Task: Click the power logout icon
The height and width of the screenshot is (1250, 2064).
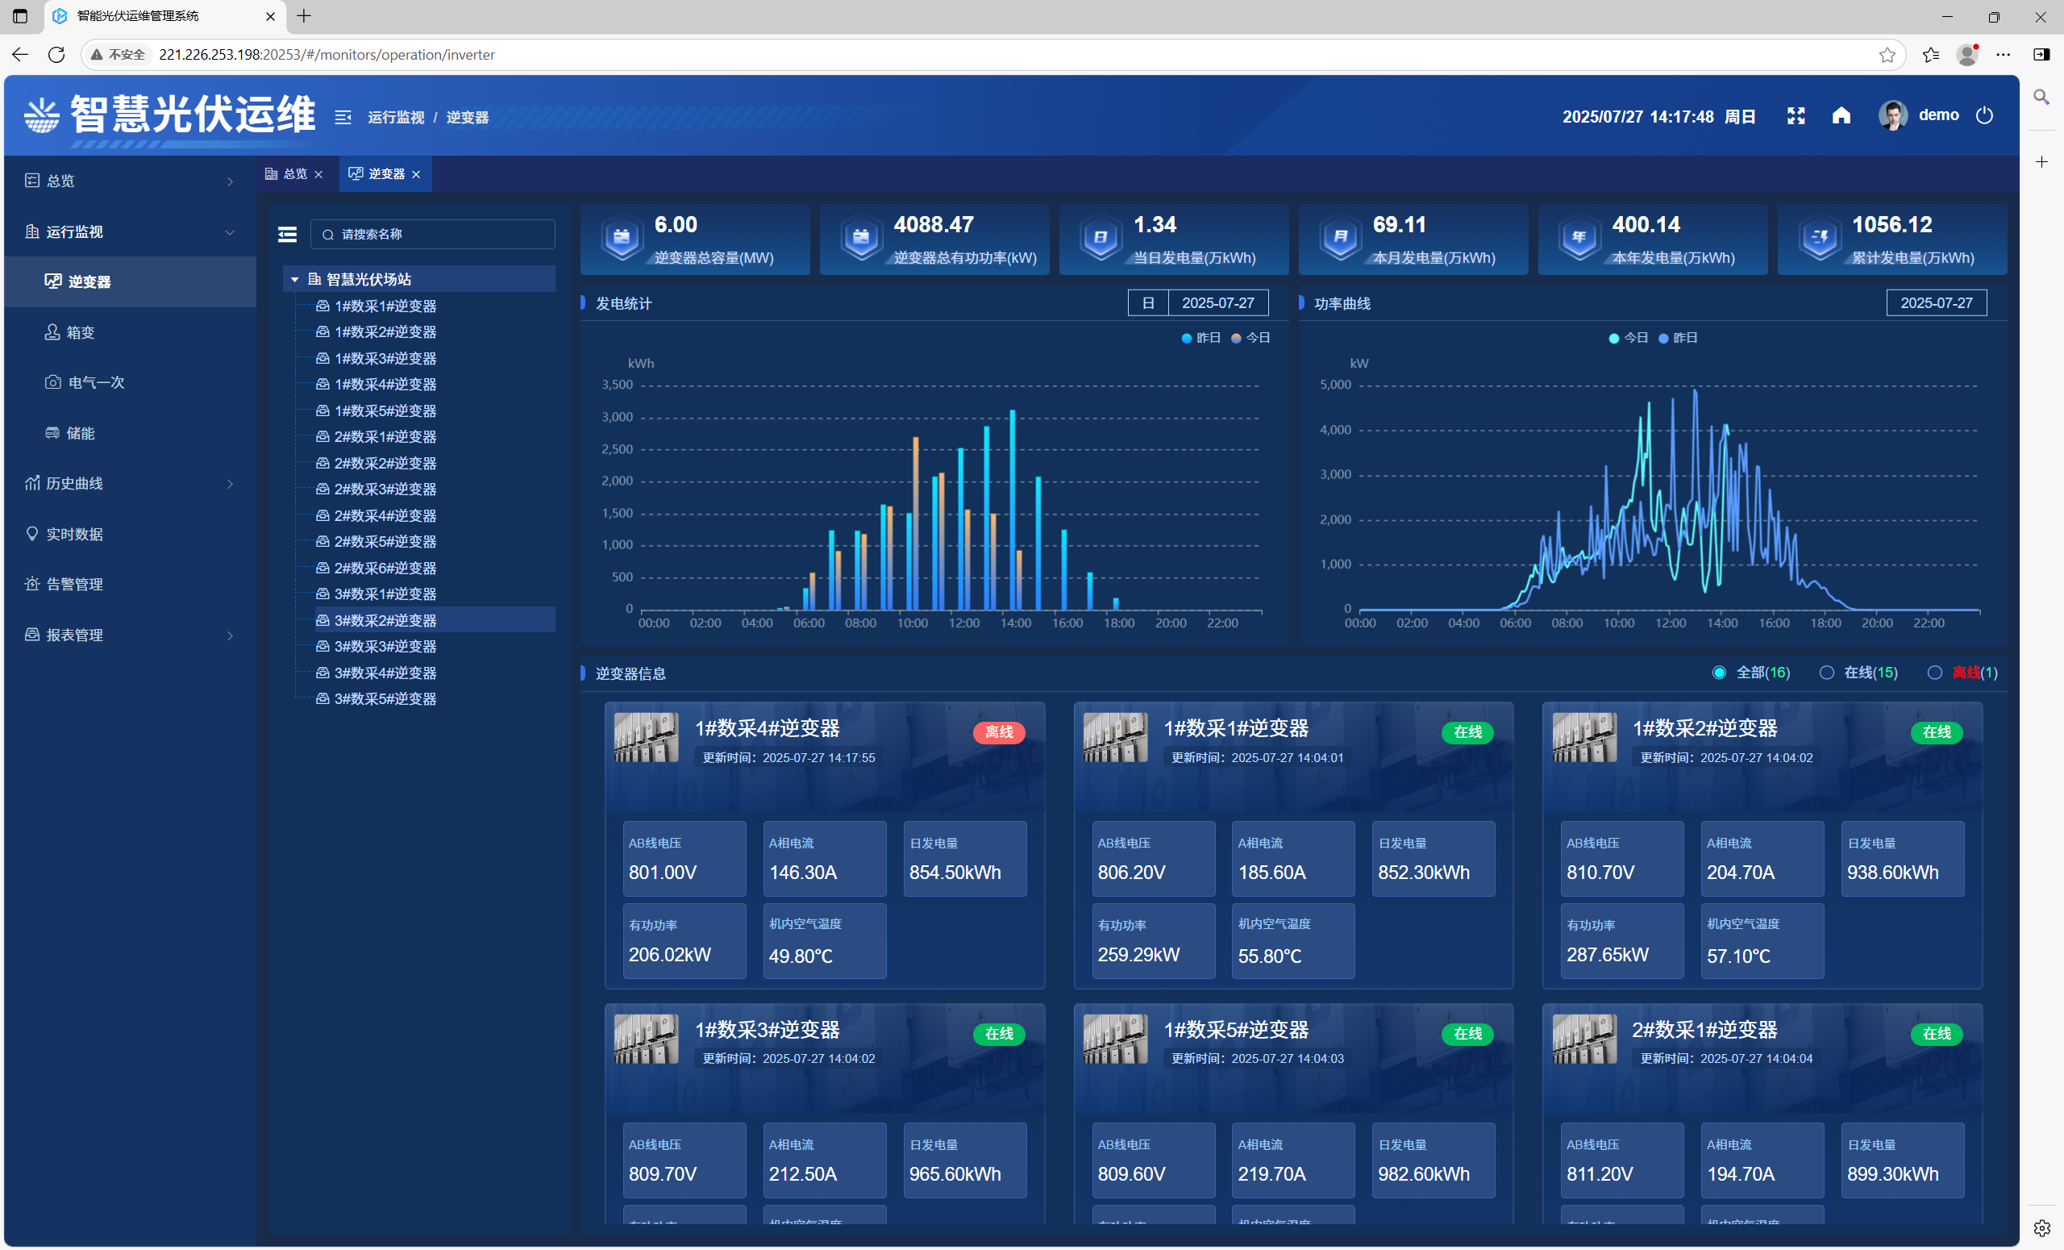Action: pyautogui.click(x=1984, y=115)
